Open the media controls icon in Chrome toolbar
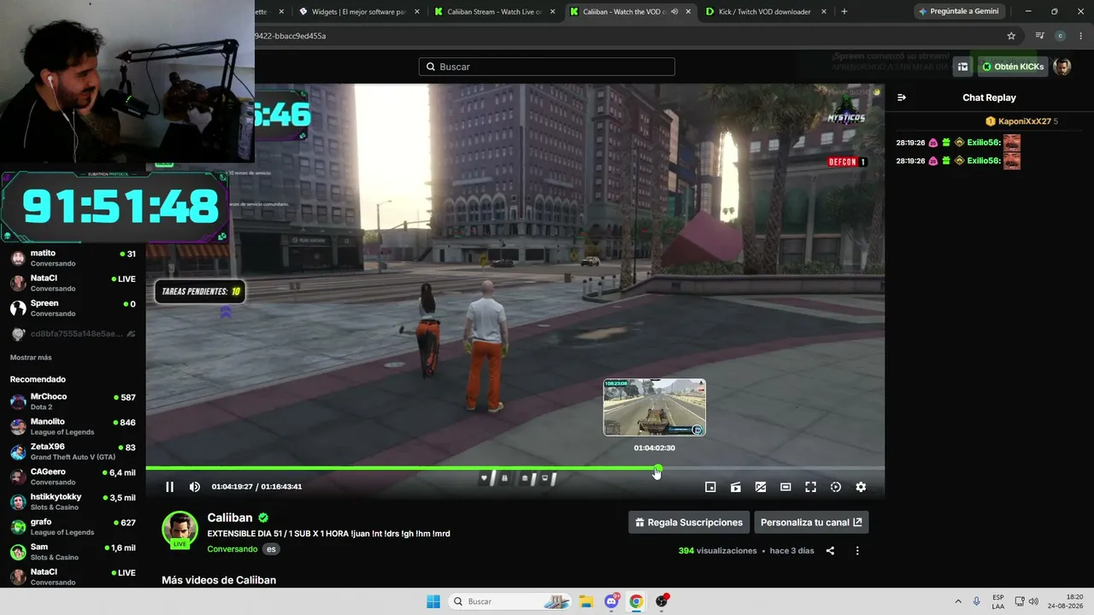Viewport: 1094px width, 615px height. [1039, 36]
